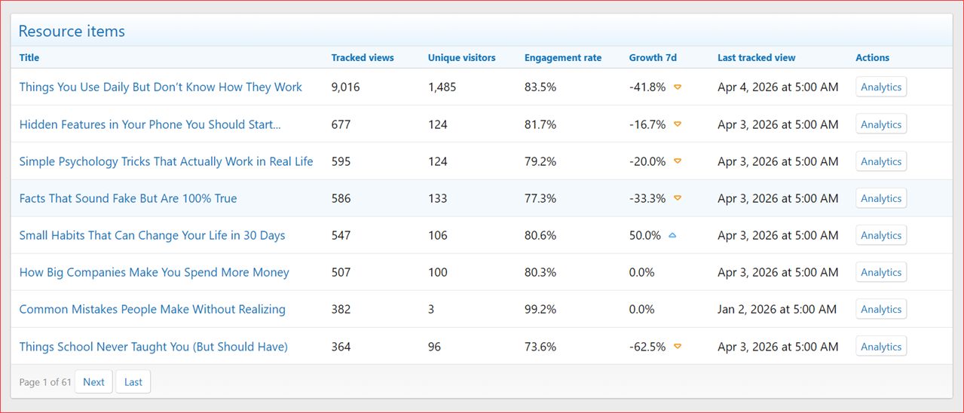Select the 83.5% engagement rate cell
964x413 pixels.
tap(540, 87)
